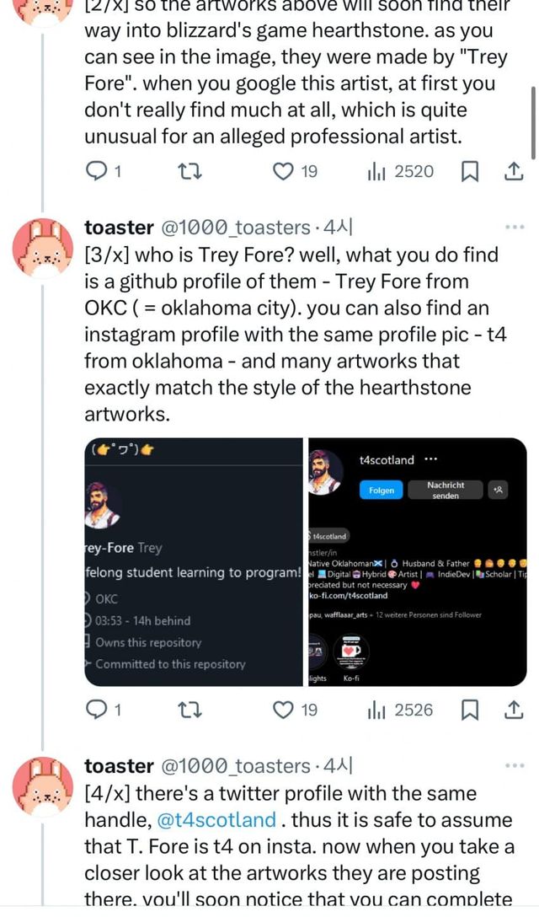Screen dimensions: 539x917
Task: Share the [2/x] tweet
Action: 513,172
